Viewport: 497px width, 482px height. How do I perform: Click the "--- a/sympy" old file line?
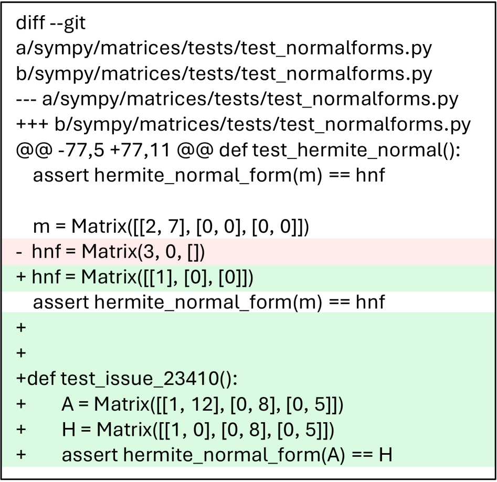tap(237, 99)
